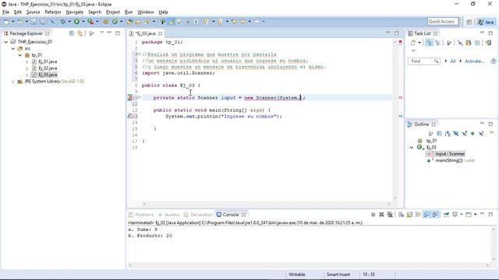The width and height of the screenshot is (499, 280).
Task: Click Hide Non-Public Members green dot icon
Action: click(x=472, y=134)
